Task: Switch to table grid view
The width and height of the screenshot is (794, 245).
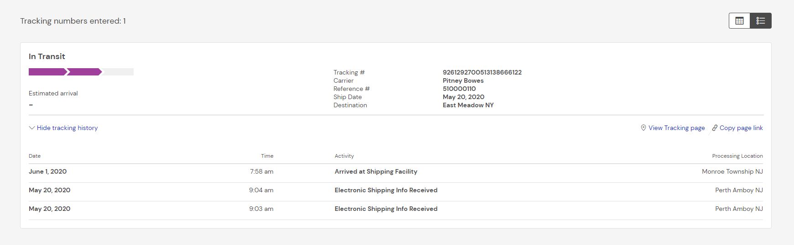Action: (739, 21)
